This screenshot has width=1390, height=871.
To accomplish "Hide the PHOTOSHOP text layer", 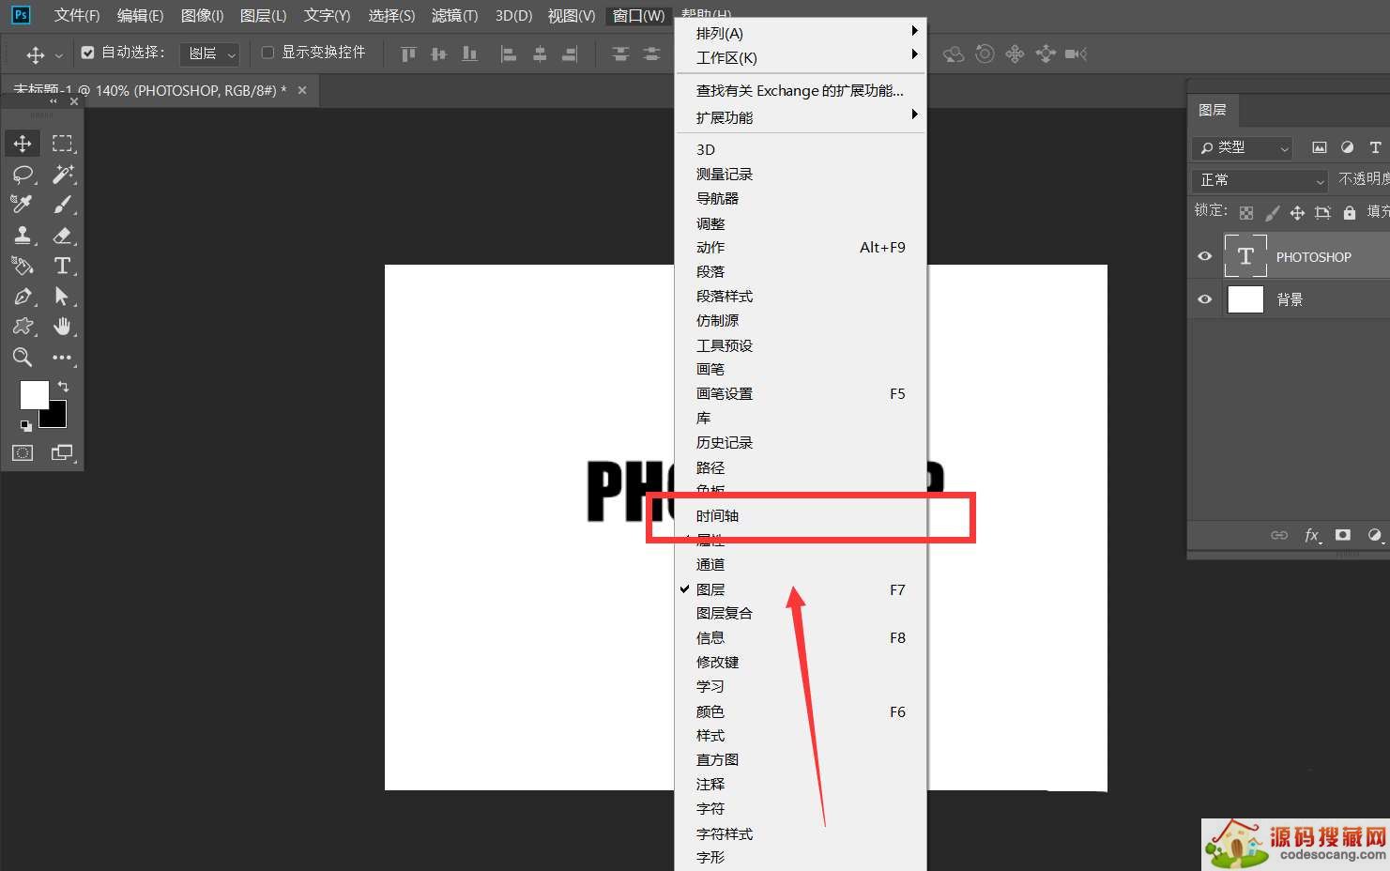I will tap(1205, 256).
